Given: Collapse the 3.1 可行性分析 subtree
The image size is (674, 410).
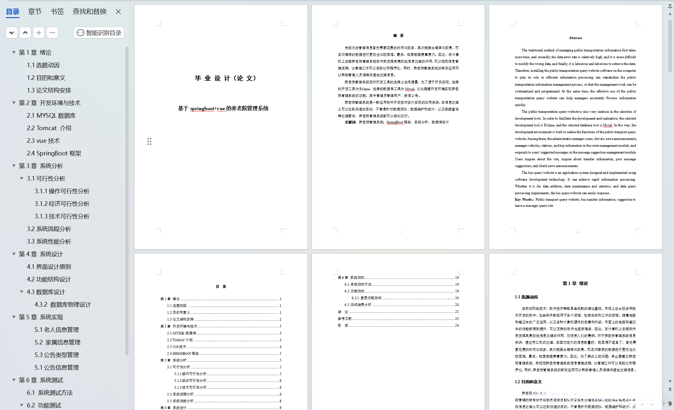Looking at the screenshot, I should click(x=22, y=178).
